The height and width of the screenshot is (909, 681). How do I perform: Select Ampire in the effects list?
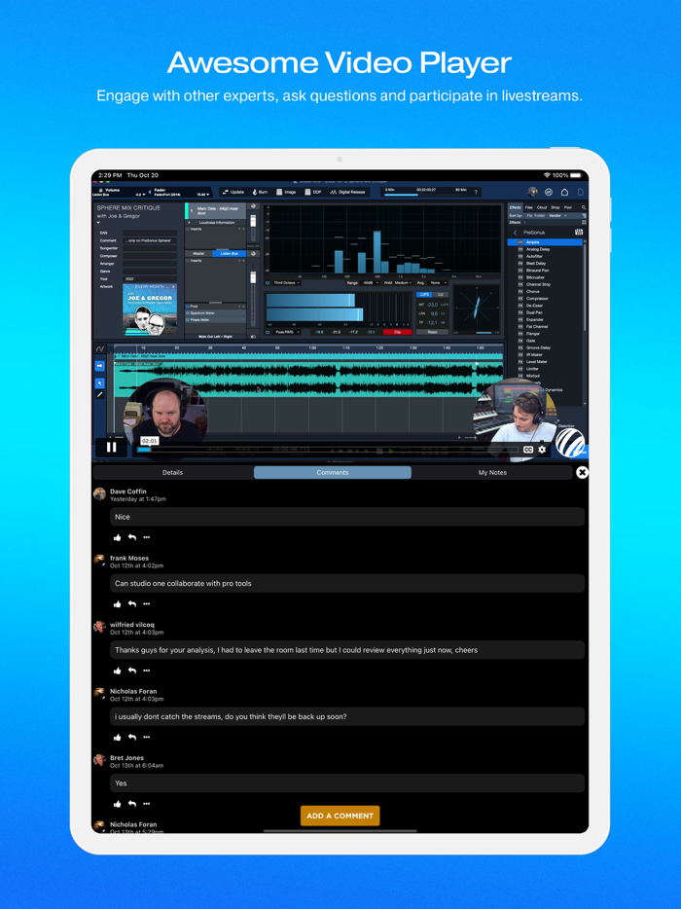pos(545,242)
